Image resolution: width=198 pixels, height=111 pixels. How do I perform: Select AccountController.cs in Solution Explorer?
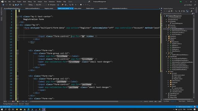pyautogui.click(x=178, y=29)
